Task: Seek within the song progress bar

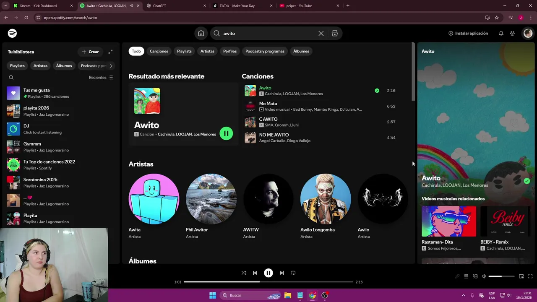Action: click(268, 282)
